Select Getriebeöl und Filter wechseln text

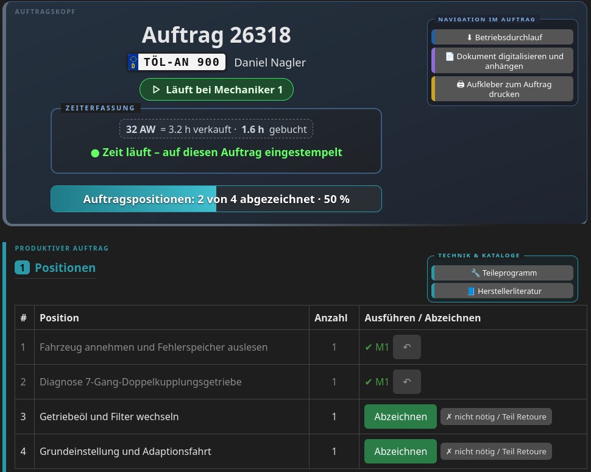[109, 417]
